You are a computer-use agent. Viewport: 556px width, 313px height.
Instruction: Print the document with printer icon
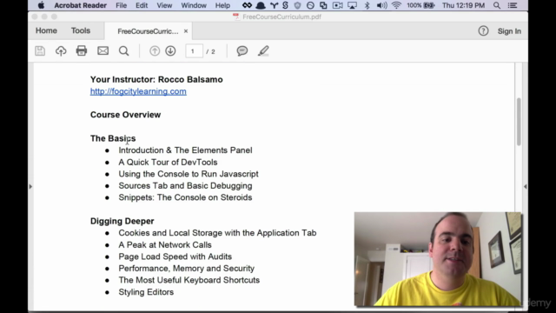pyautogui.click(x=82, y=50)
